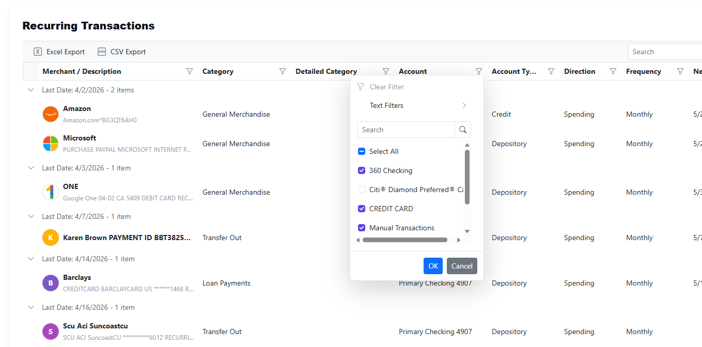The height and width of the screenshot is (347, 702).
Task: Click the magnifier icon in filter search
Action: pos(463,130)
